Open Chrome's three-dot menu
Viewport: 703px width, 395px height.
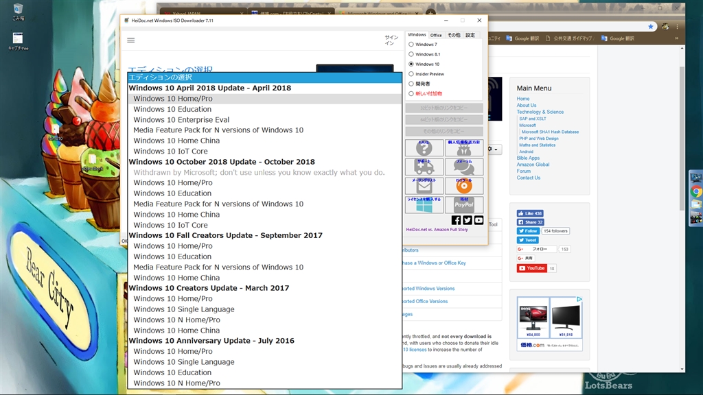[677, 27]
